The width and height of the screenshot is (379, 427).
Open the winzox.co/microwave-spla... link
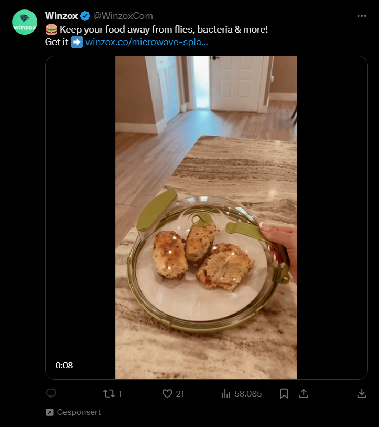[147, 42]
